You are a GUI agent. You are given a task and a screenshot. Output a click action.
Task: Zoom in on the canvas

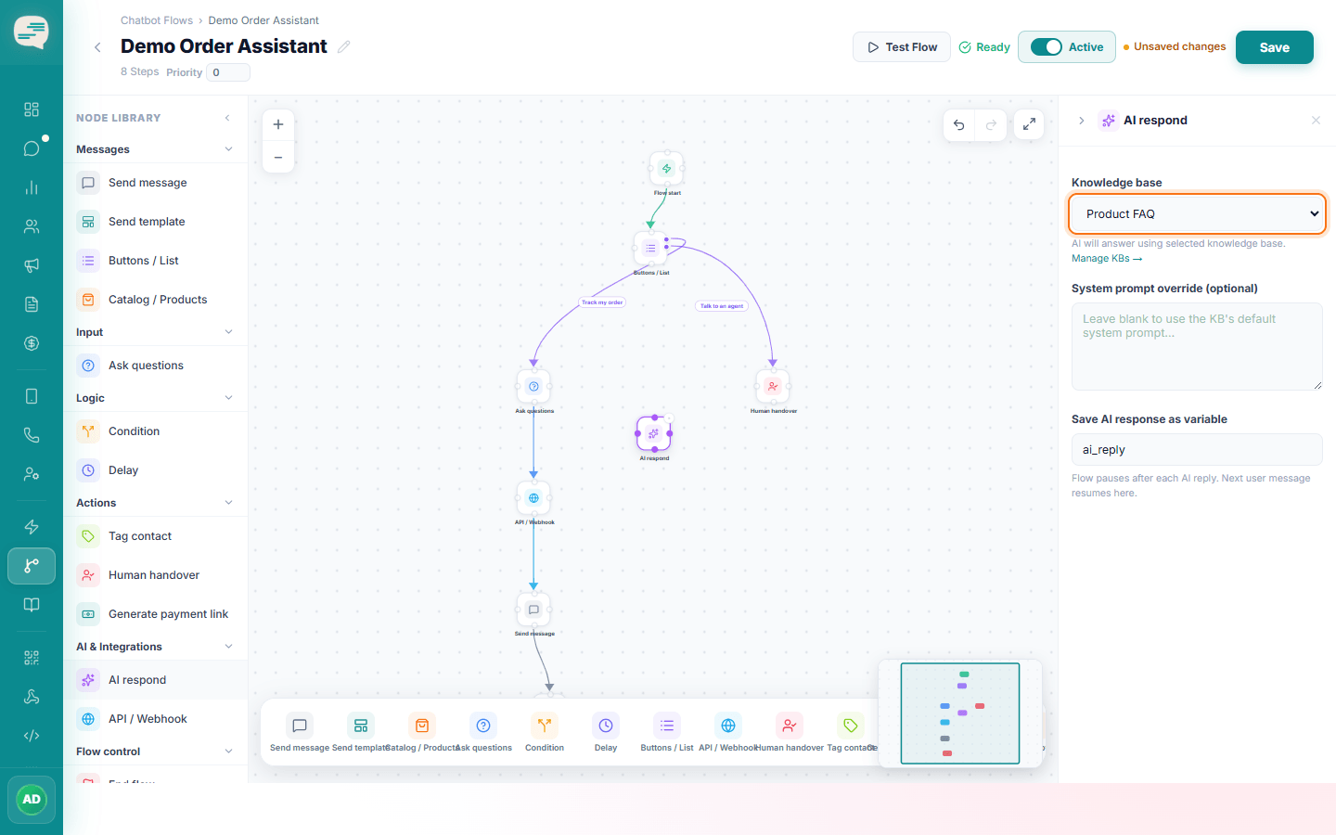click(278, 124)
